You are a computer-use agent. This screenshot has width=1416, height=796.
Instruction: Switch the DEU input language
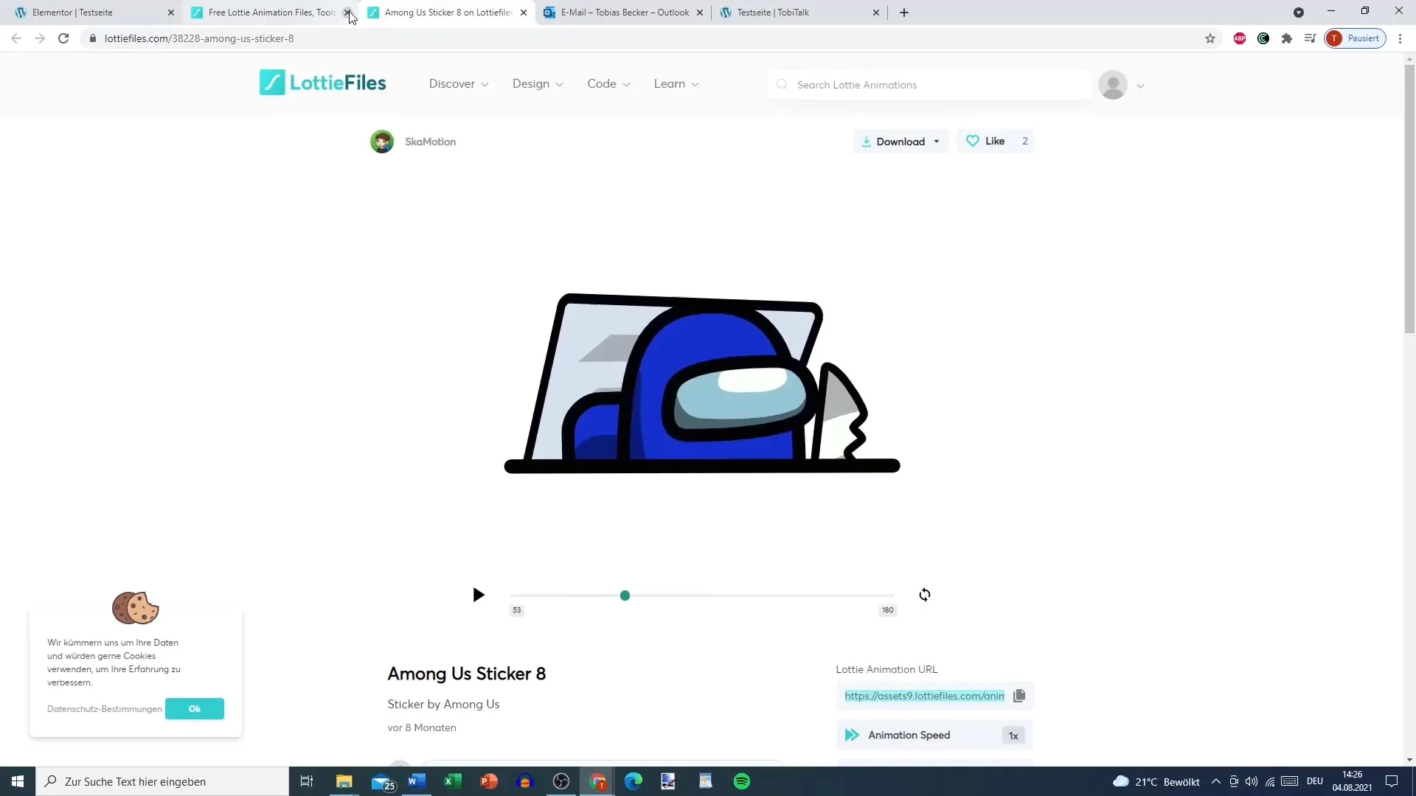(1315, 781)
